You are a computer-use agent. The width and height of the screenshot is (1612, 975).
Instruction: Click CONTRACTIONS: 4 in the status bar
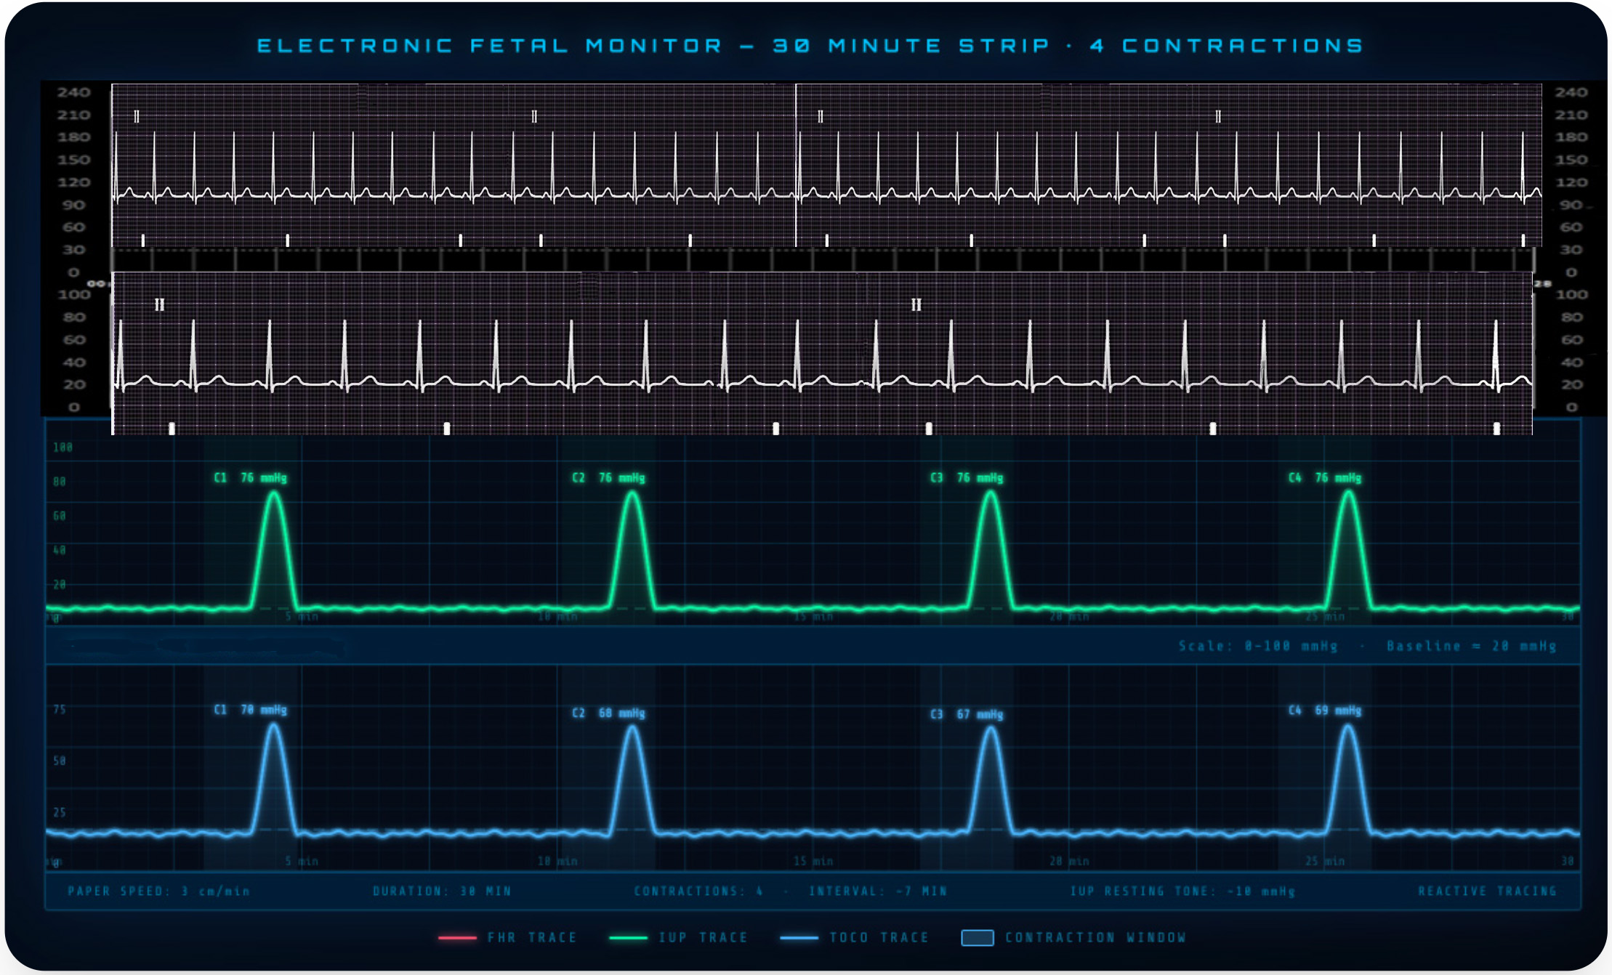point(695,890)
